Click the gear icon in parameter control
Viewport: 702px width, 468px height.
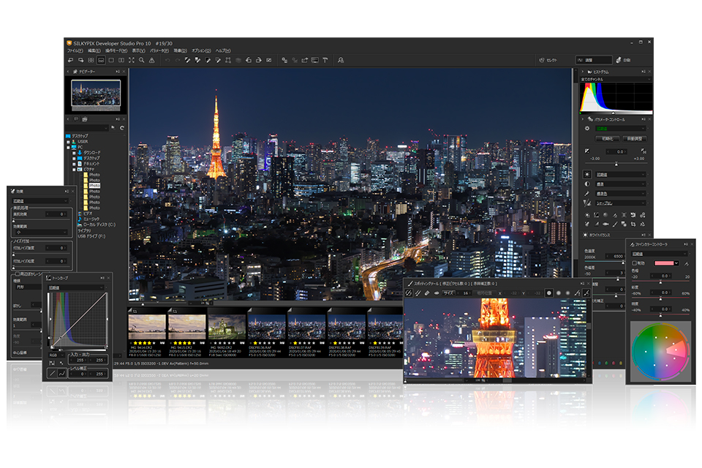(x=587, y=129)
